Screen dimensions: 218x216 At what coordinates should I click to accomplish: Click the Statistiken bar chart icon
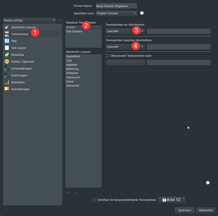(x=7, y=82)
